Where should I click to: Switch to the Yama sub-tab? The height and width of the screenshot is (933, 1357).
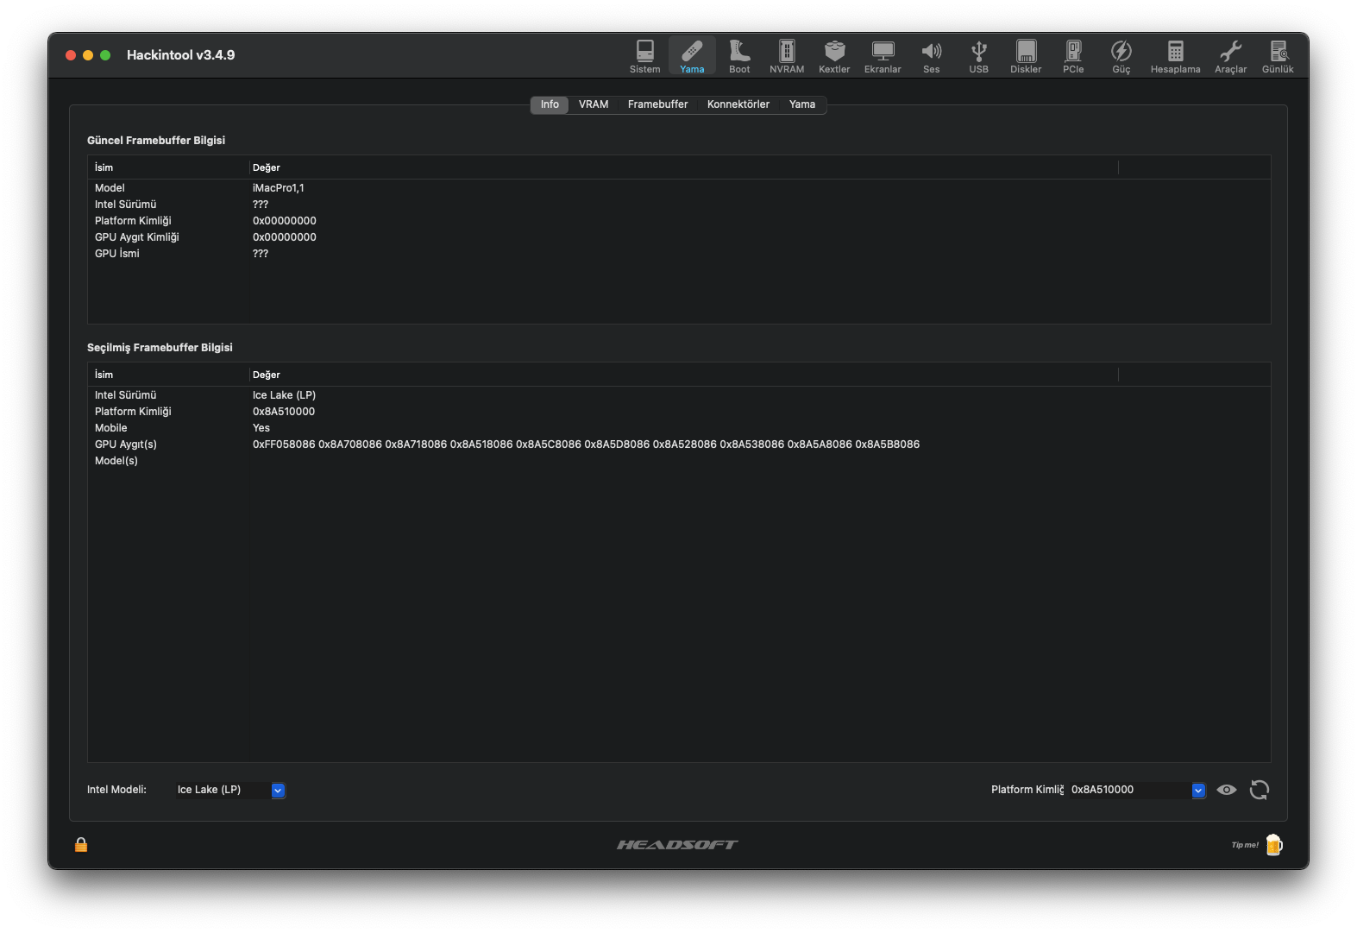[x=802, y=104]
